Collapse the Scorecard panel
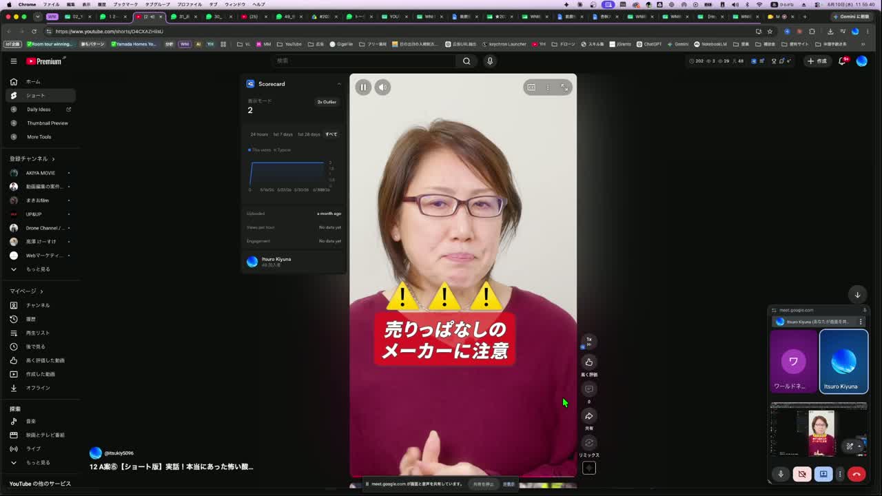Screen dimensions: 882x496 (339, 84)
